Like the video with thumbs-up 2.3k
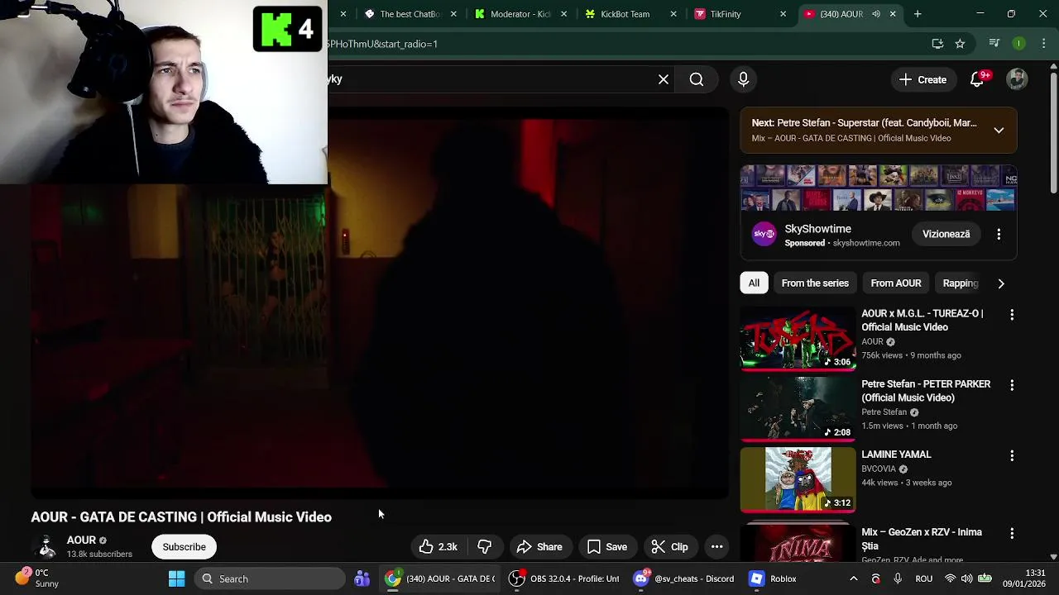Screen dimensions: 1059x595 tap(438, 547)
